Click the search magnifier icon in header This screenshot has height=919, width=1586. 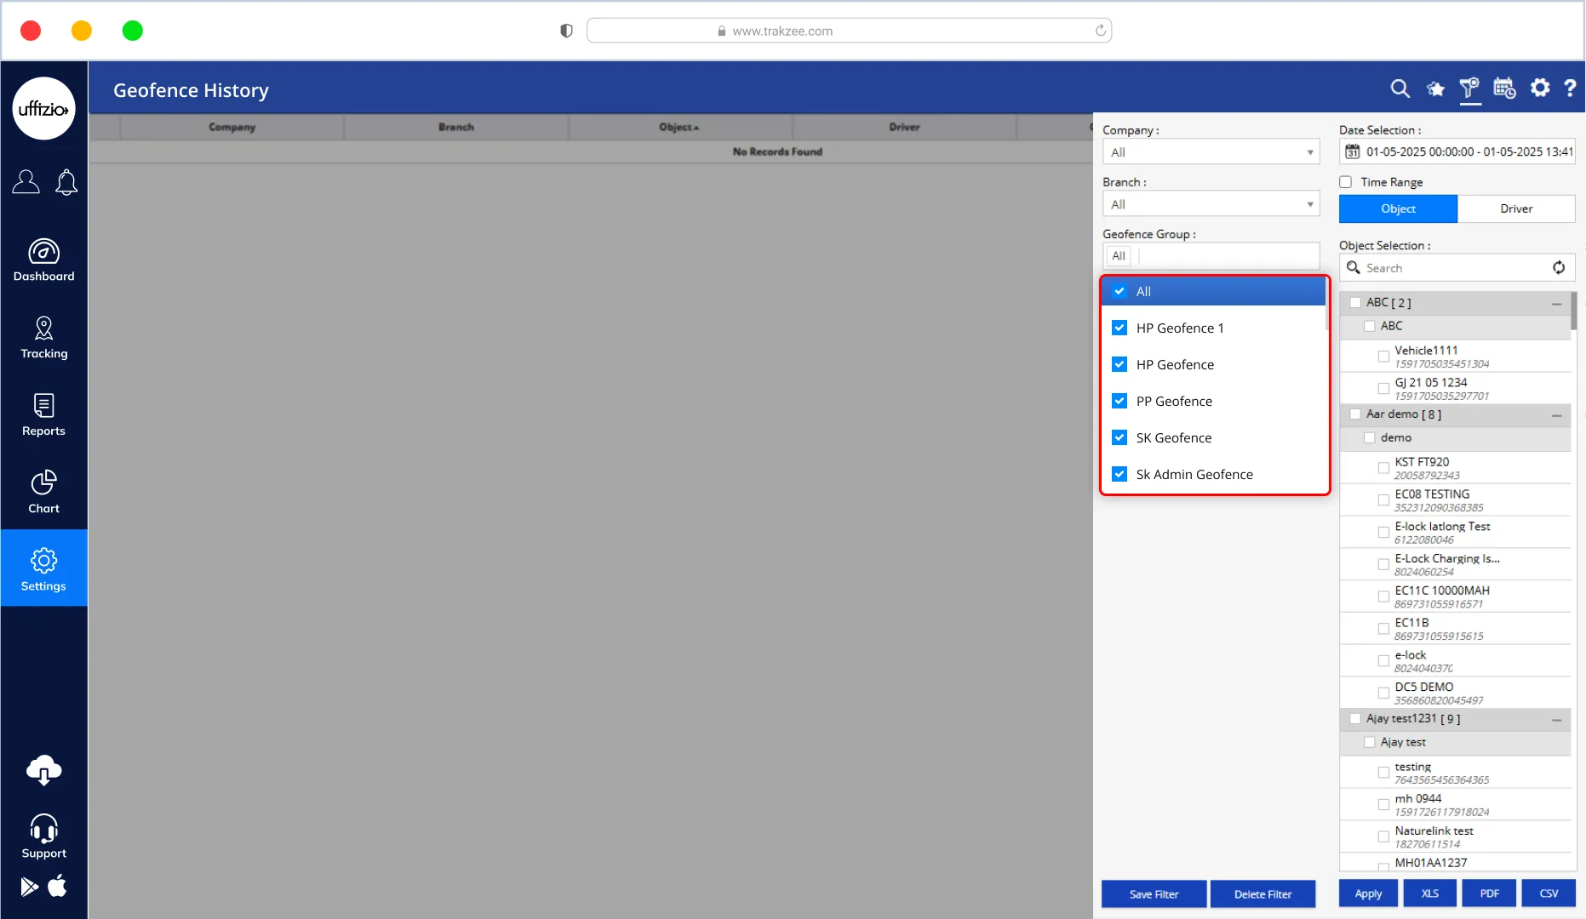(x=1400, y=88)
